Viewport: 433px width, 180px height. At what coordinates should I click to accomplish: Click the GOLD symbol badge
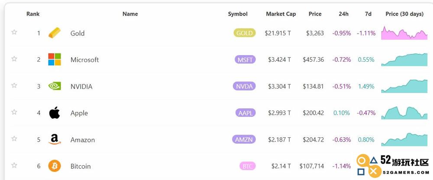[x=245, y=33]
